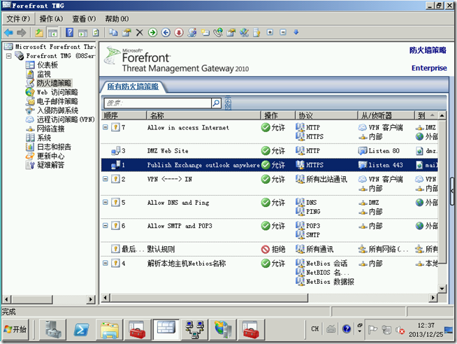Click the CH language indicator

tap(314, 329)
